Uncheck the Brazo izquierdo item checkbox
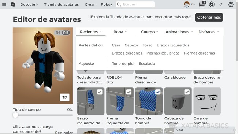Screen dimensions: 238x134 point(100,92)
